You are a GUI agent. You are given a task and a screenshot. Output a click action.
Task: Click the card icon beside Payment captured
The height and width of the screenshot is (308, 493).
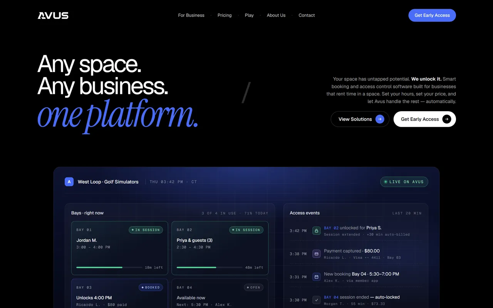click(317, 254)
